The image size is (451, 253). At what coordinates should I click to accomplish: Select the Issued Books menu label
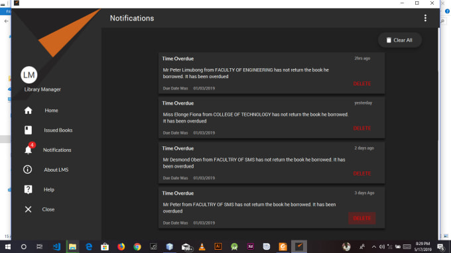click(58, 130)
